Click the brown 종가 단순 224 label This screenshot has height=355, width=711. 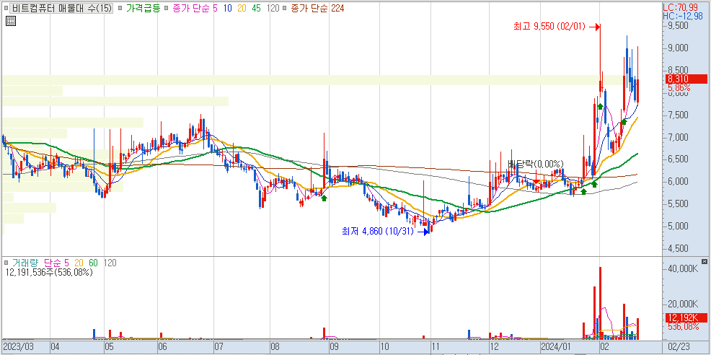318,8
